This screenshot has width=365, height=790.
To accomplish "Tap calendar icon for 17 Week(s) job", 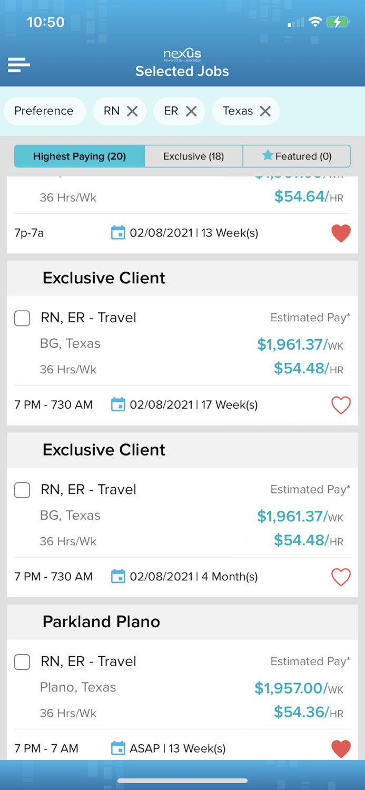I will click(118, 405).
